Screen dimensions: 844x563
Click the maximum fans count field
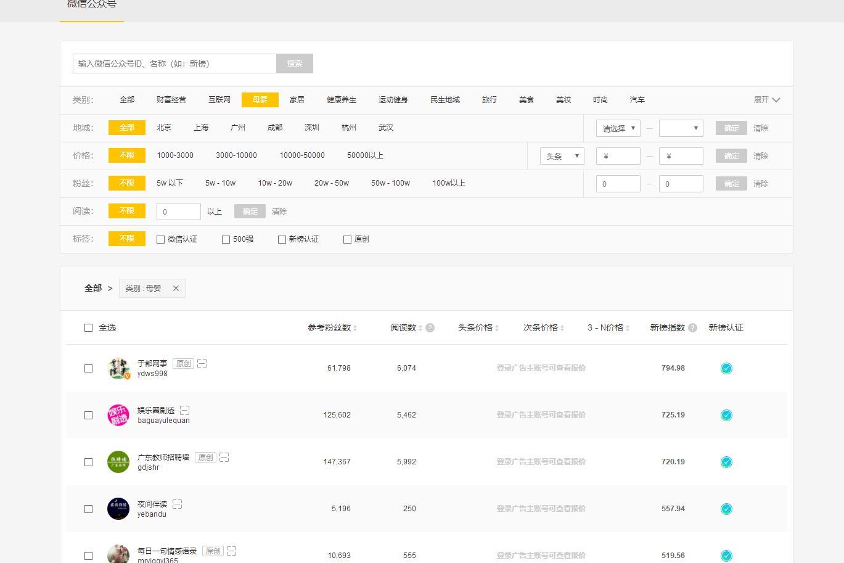tap(681, 184)
